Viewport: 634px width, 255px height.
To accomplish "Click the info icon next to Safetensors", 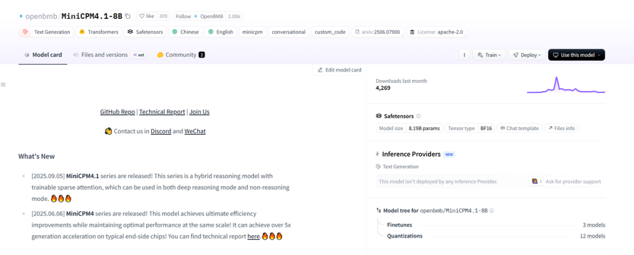I will (x=419, y=116).
